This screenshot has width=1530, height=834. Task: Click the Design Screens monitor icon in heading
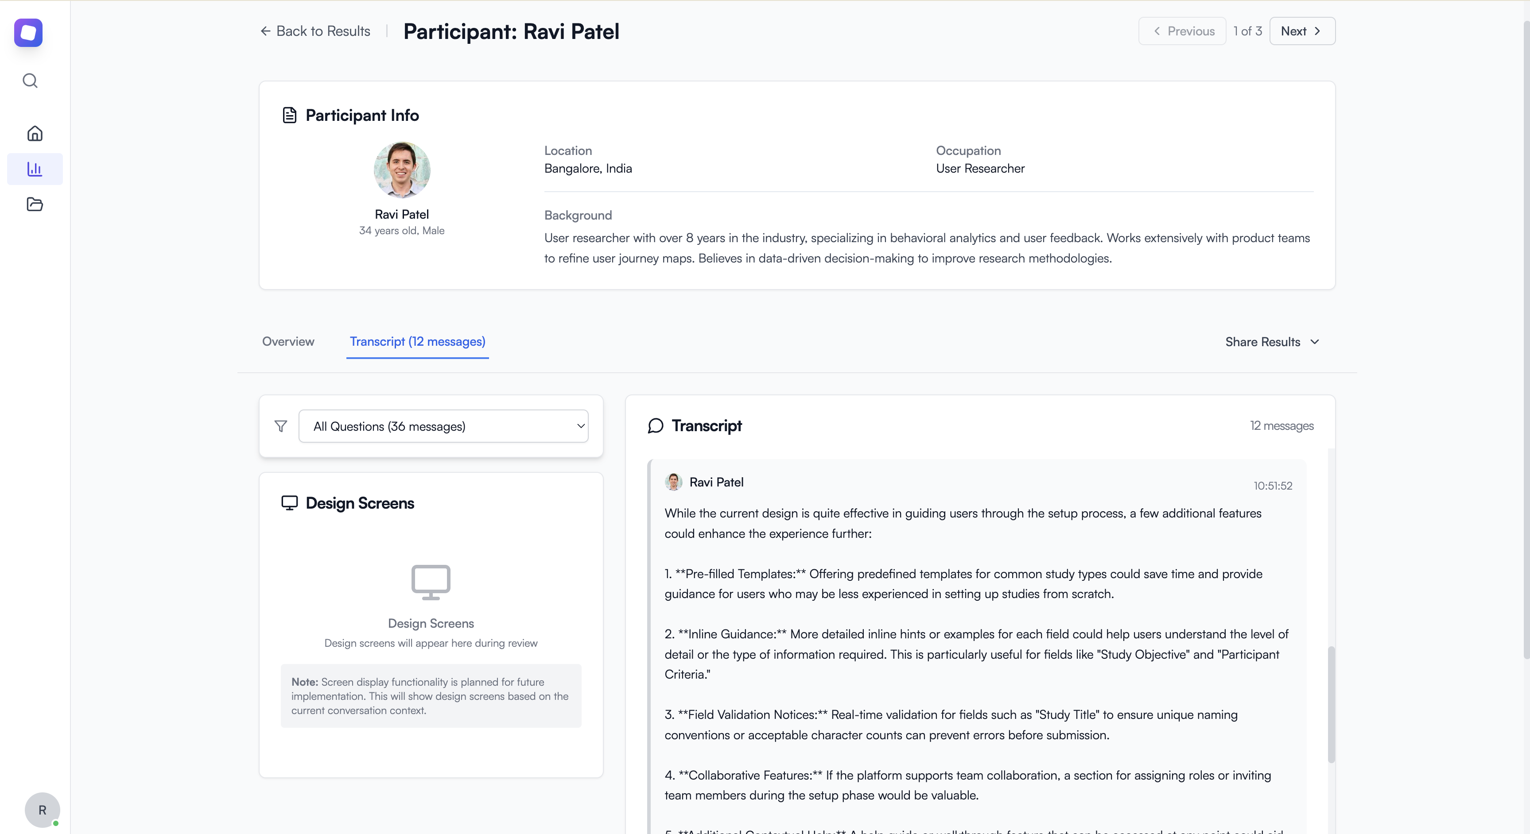click(x=289, y=503)
